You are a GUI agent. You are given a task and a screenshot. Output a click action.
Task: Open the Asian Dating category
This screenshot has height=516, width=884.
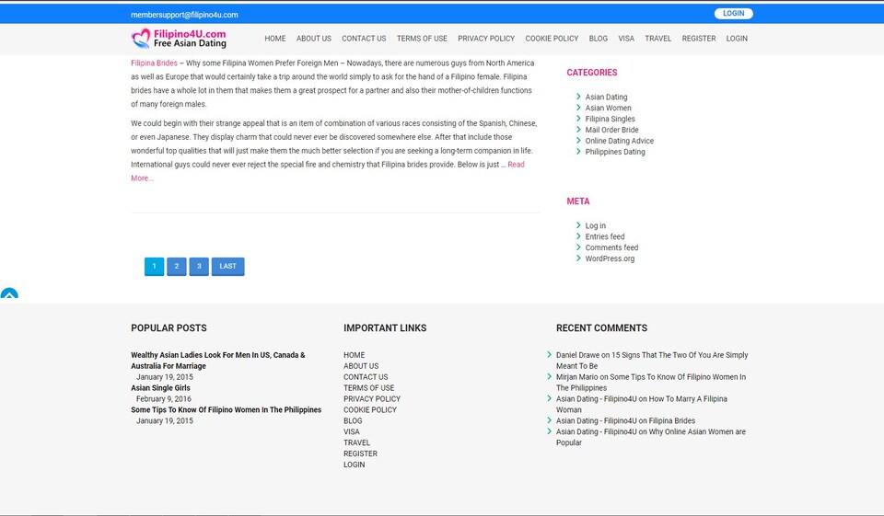point(606,97)
